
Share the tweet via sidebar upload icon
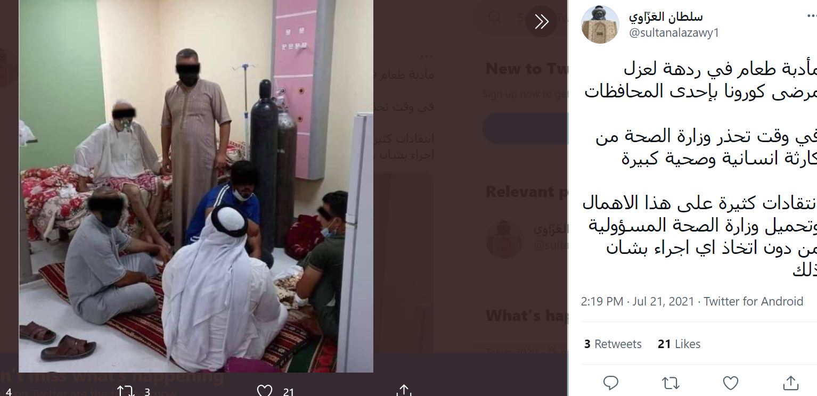[x=791, y=383]
